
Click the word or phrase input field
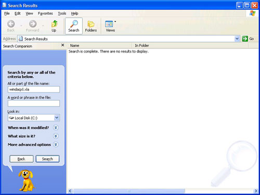coord(34,103)
